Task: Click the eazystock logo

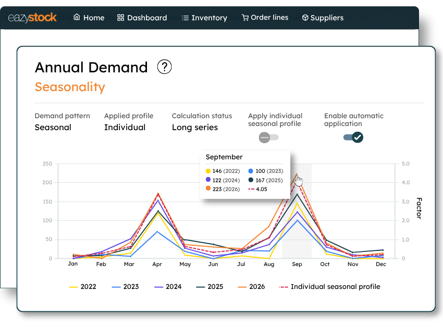Action: (32, 18)
